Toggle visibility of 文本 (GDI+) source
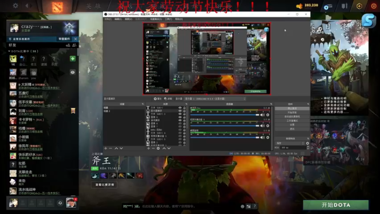Viewport: 380px width, 214px height. click(180, 107)
